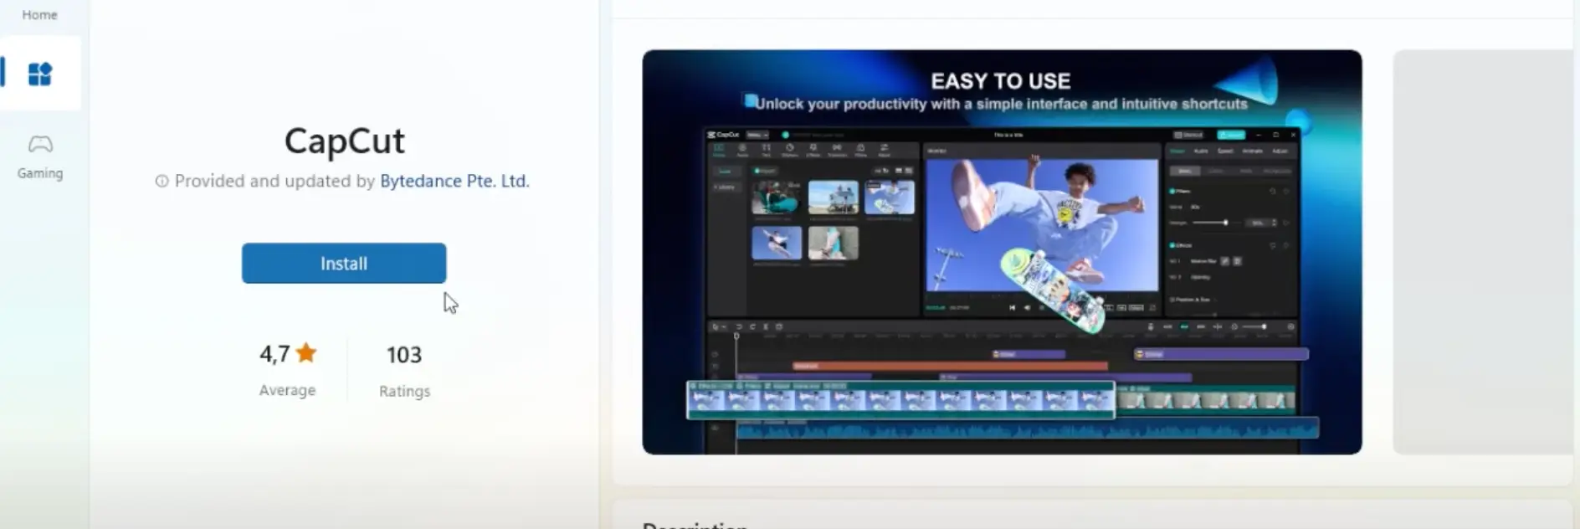Select the Apps icon in sidebar
The image size is (1580, 529).
click(x=40, y=74)
